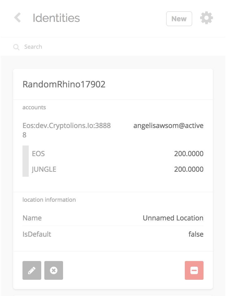226x296 pixels.
Task: Click the accounts section header
Action: [x=34, y=107]
